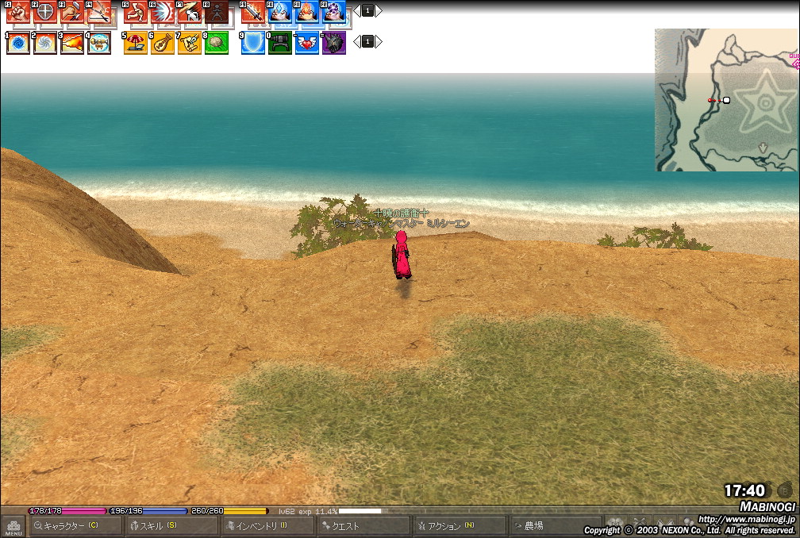
Task: Click the lute instrument icon in slot 6
Action: coord(162,43)
